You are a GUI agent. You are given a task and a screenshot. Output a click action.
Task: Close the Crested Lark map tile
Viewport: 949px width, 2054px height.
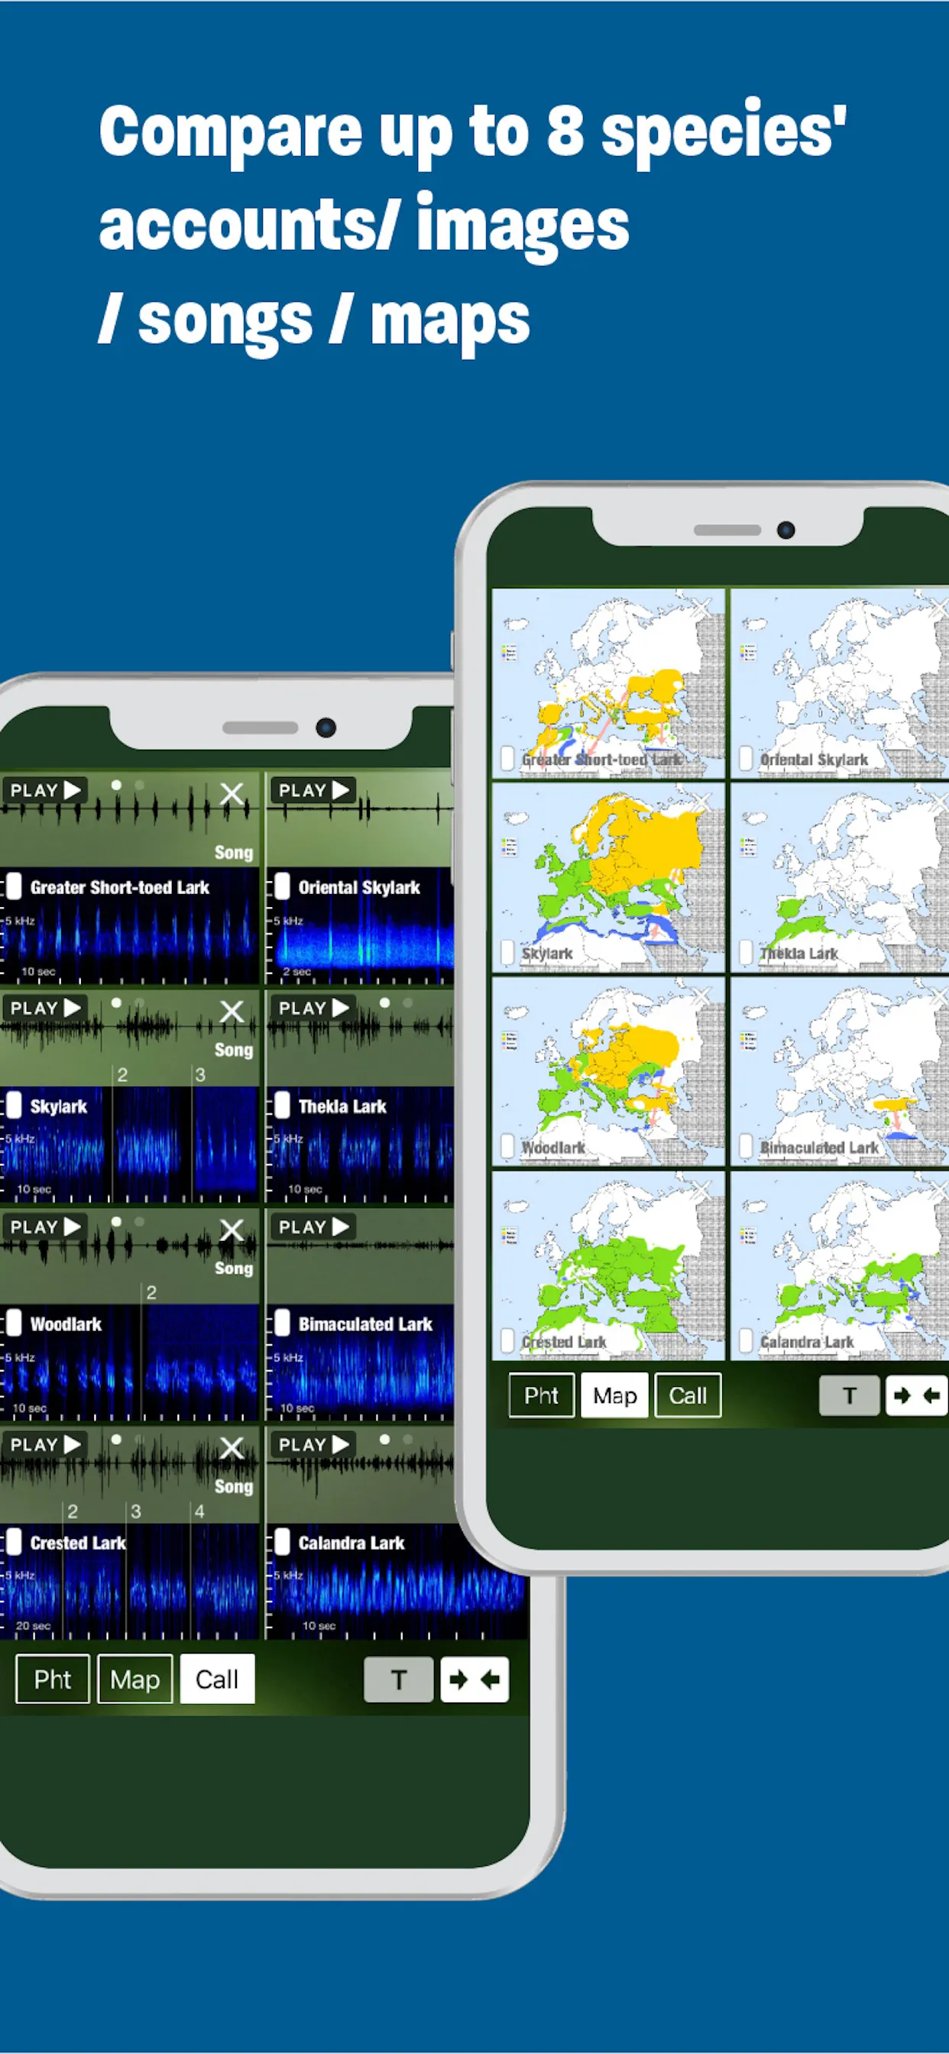click(x=701, y=1191)
